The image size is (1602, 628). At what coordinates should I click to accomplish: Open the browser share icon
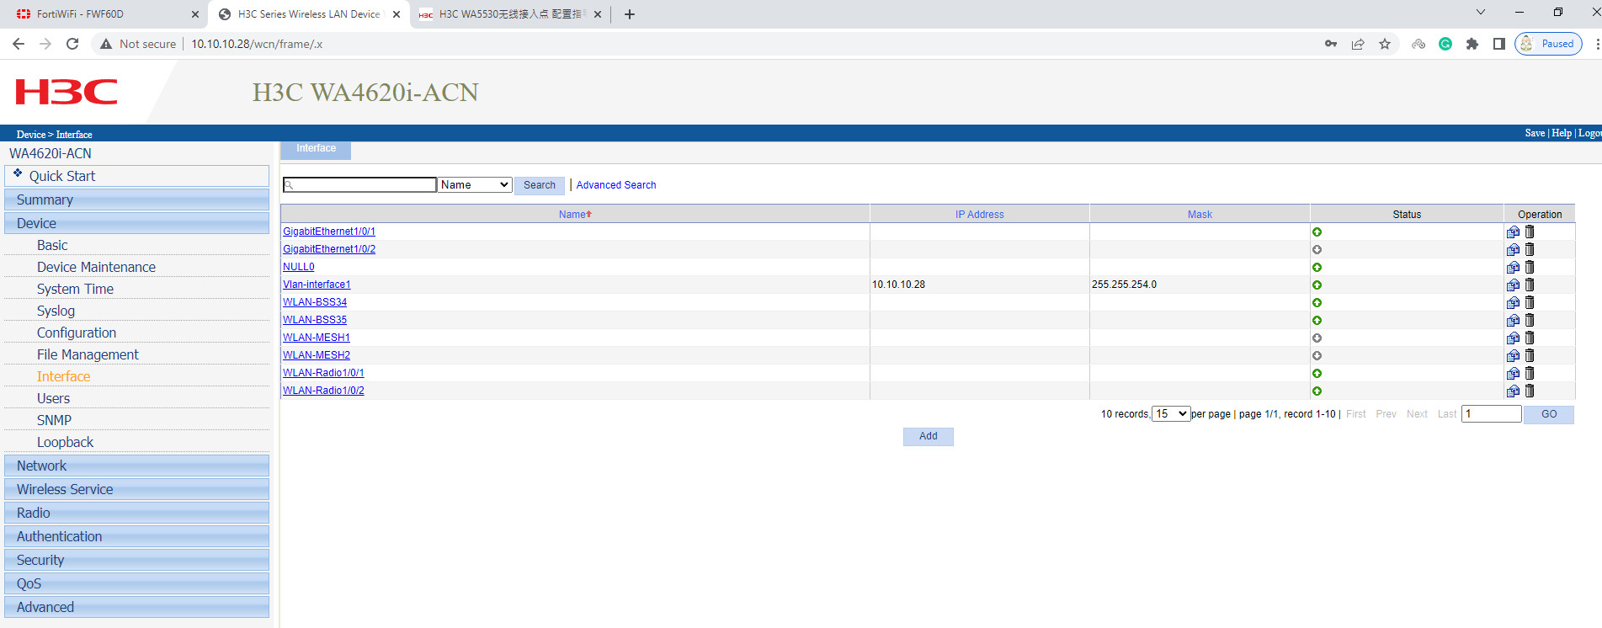pos(1358,44)
